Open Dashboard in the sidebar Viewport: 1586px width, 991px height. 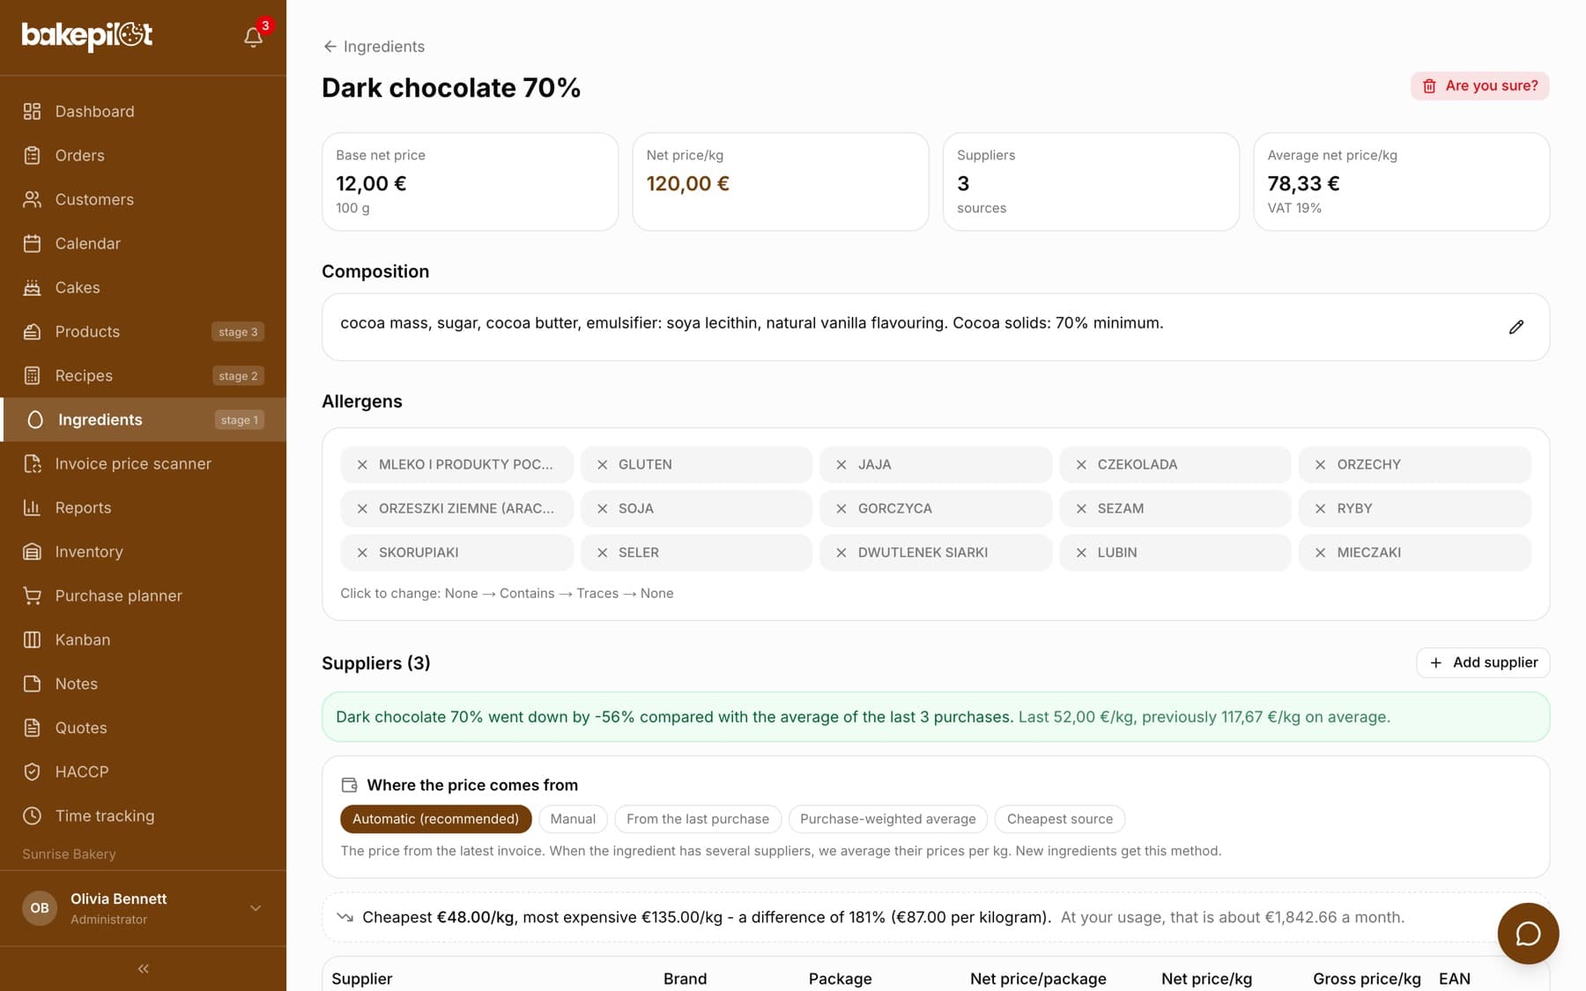(x=143, y=111)
